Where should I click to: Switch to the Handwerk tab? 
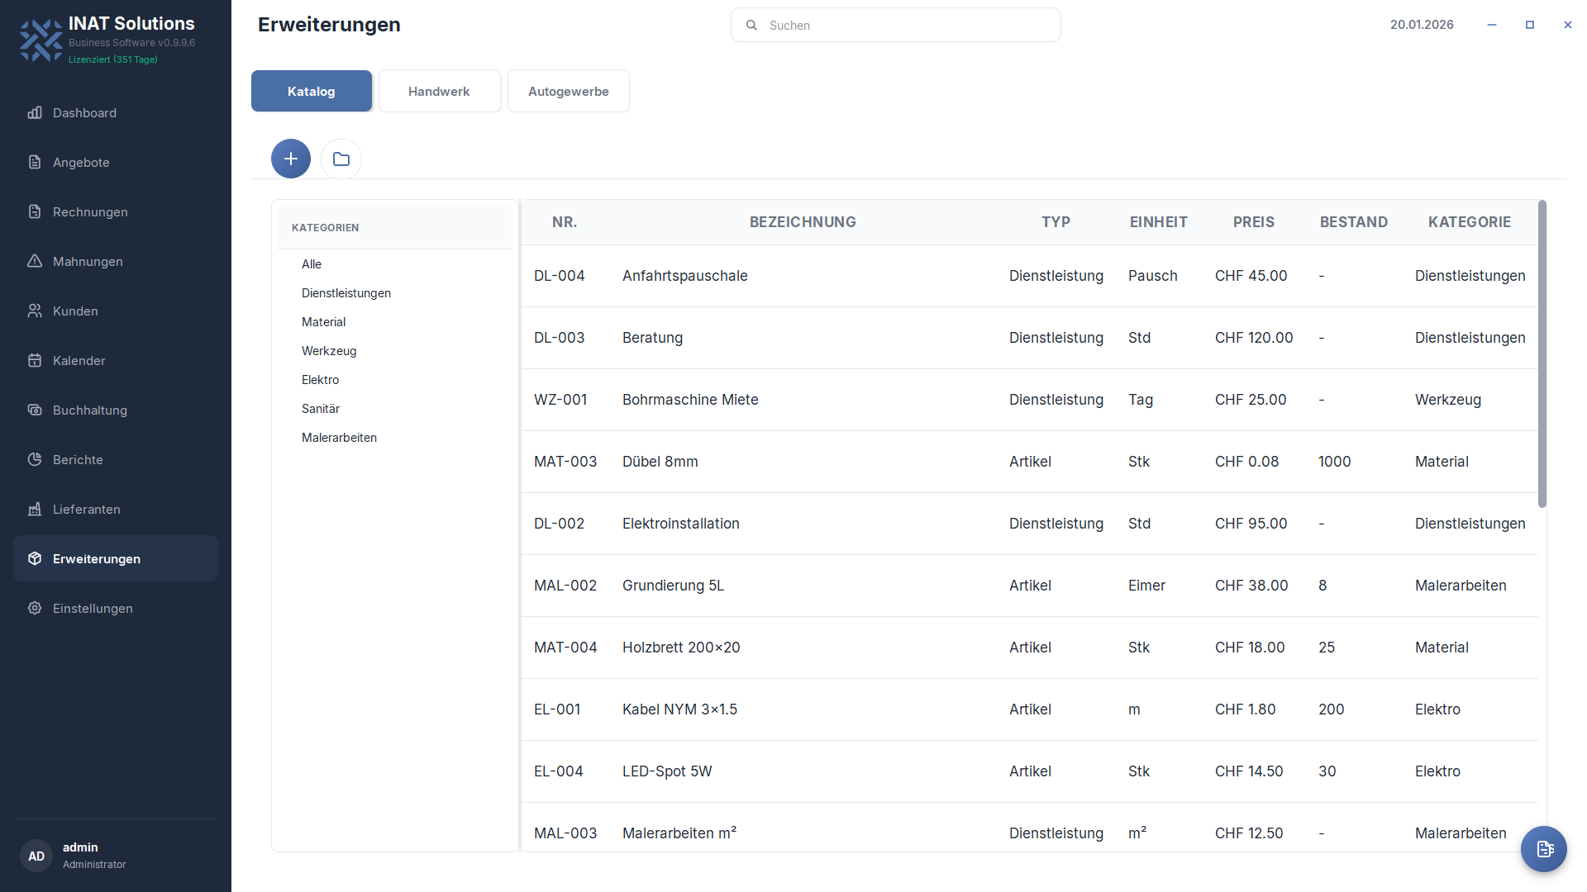click(439, 91)
